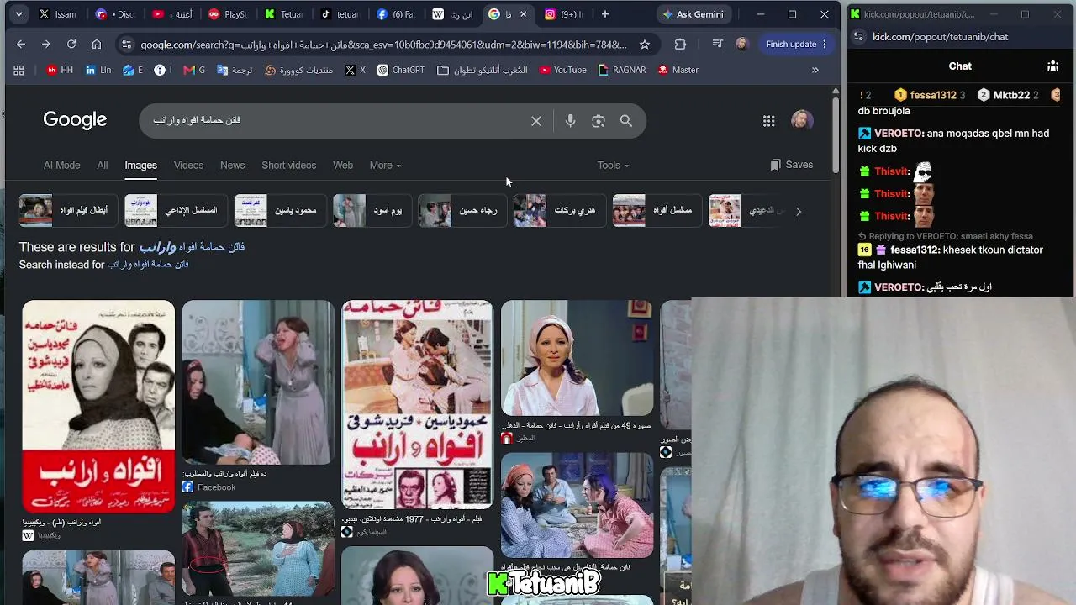1076x605 pixels.
Task: Open the LinkedIn bookmark
Action: point(98,70)
